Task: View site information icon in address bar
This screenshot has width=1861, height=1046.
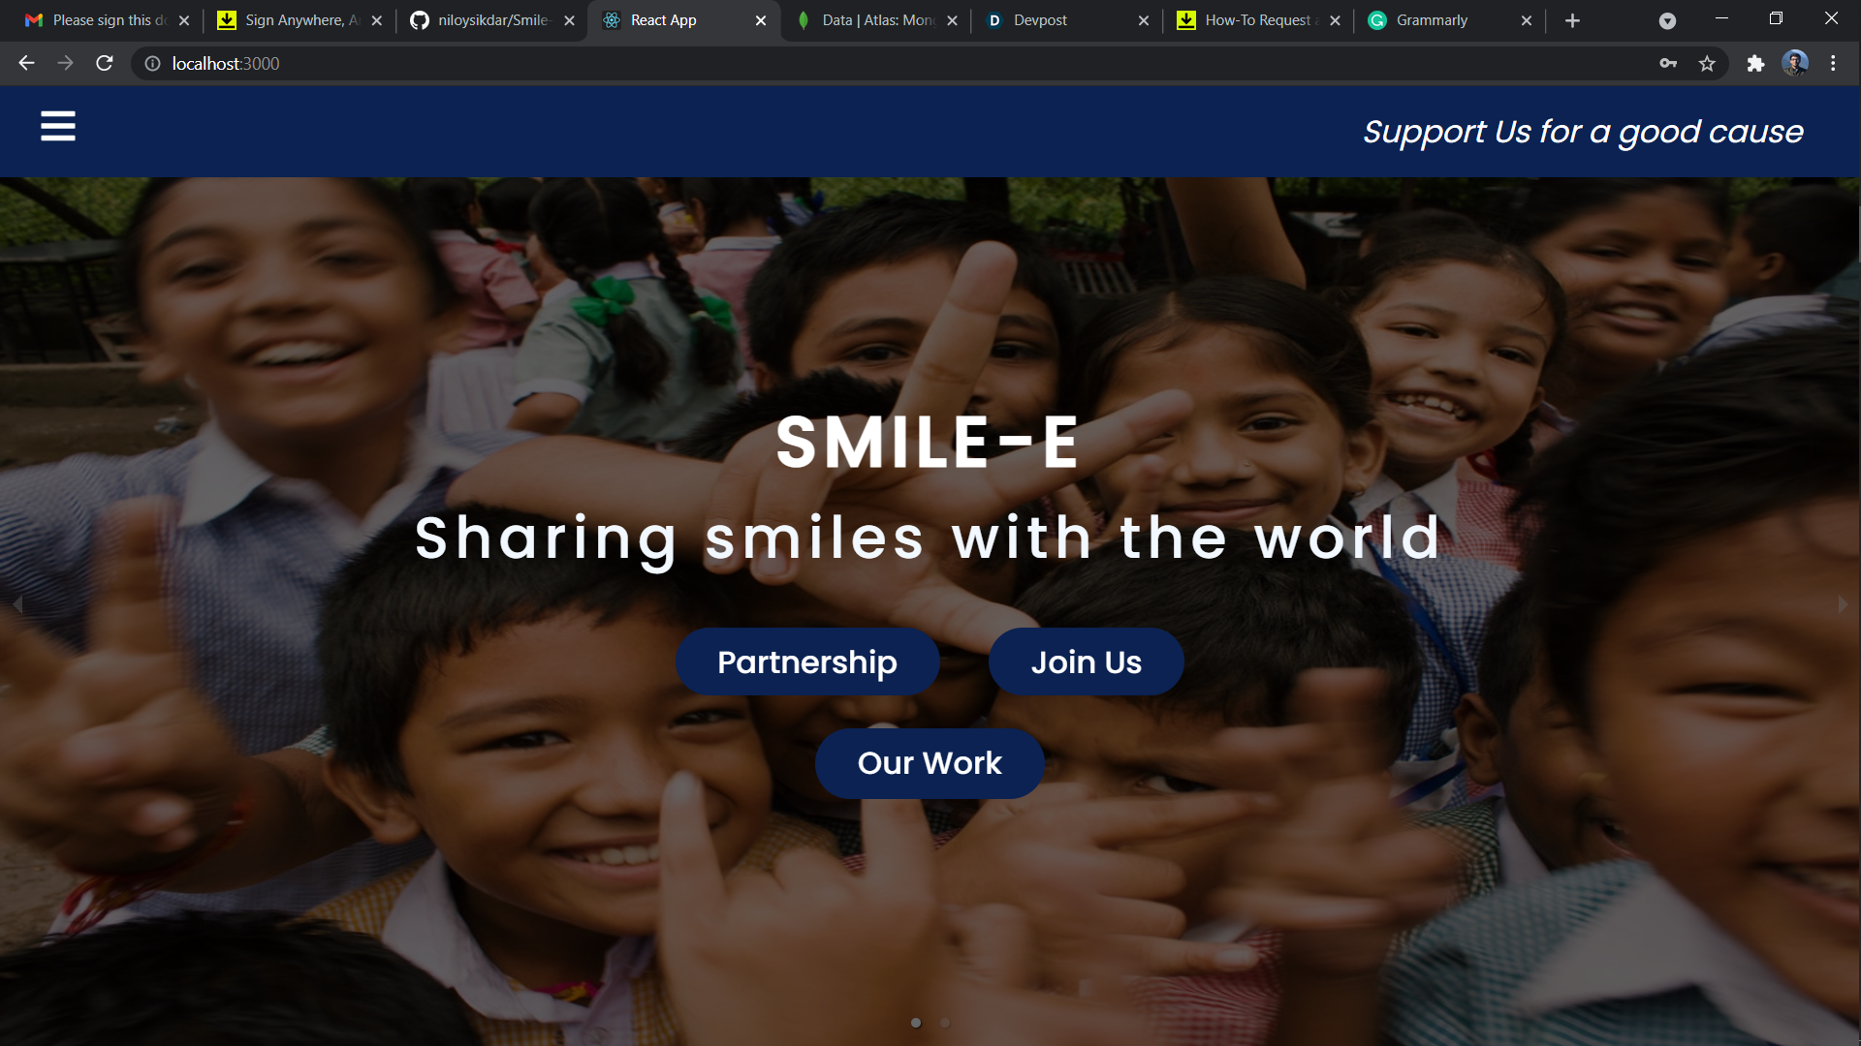Action: [152, 63]
